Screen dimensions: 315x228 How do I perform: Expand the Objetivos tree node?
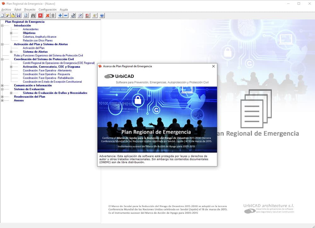(11, 33)
